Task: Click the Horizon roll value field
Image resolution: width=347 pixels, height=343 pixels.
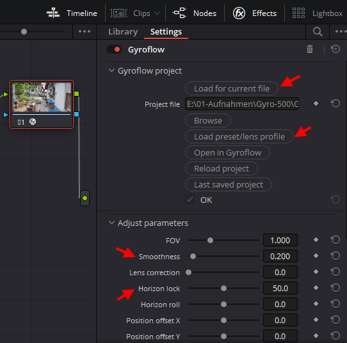Action: click(x=280, y=304)
